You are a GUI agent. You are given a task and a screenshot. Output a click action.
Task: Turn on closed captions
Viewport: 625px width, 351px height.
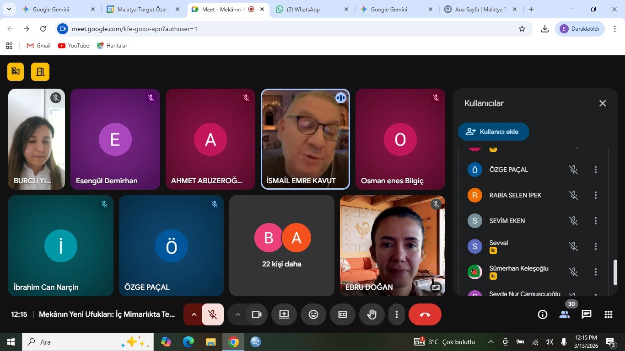point(343,314)
